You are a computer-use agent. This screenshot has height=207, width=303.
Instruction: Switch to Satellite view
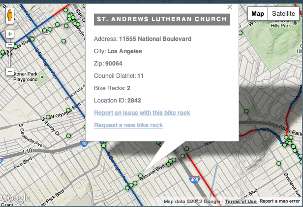[283, 14]
